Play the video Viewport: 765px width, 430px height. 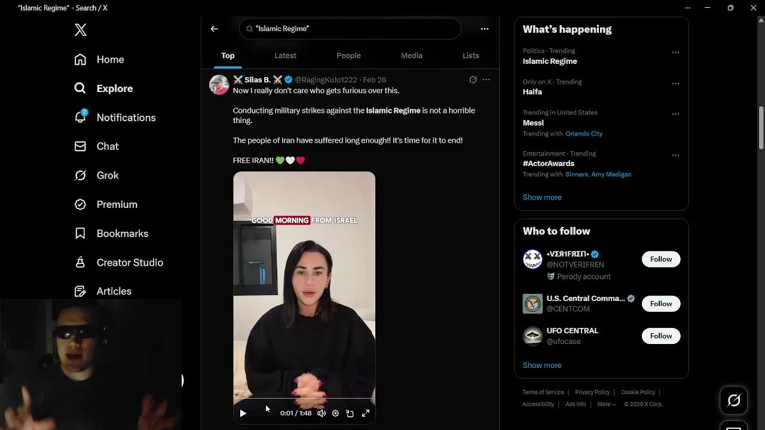(x=243, y=413)
